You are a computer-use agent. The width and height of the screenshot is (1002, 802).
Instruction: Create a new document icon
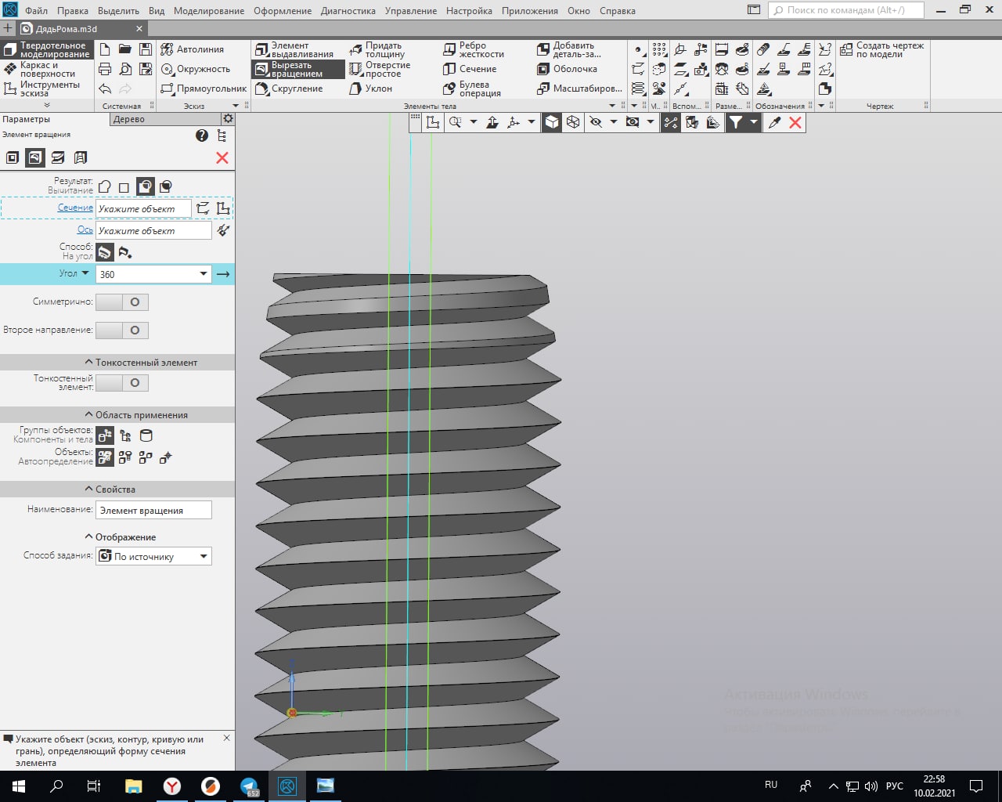[105, 49]
